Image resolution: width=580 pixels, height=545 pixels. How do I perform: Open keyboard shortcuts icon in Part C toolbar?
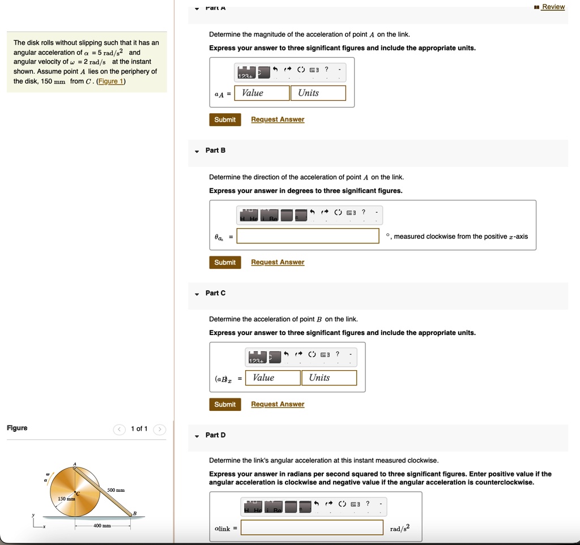(x=325, y=355)
